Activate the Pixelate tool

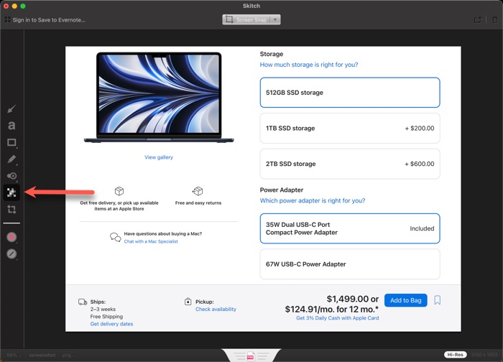tap(11, 192)
